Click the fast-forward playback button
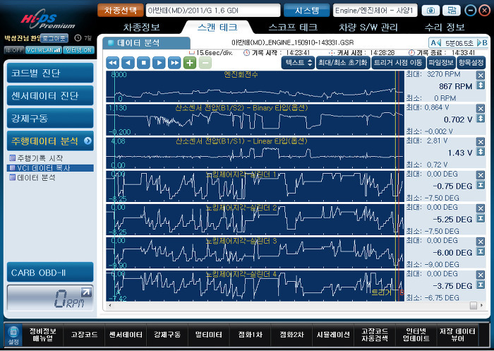The image size is (494, 351). (174, 63)
